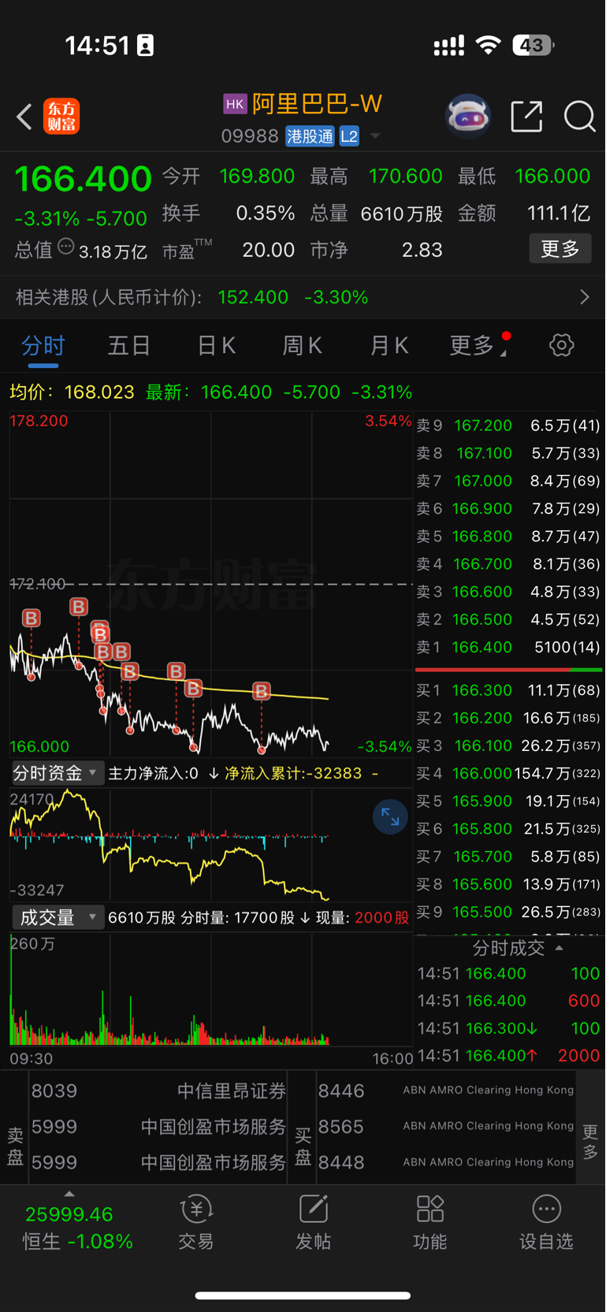Tap the 交易 trade icon
Screen dimensions: 606x1312
[196, 1222]
